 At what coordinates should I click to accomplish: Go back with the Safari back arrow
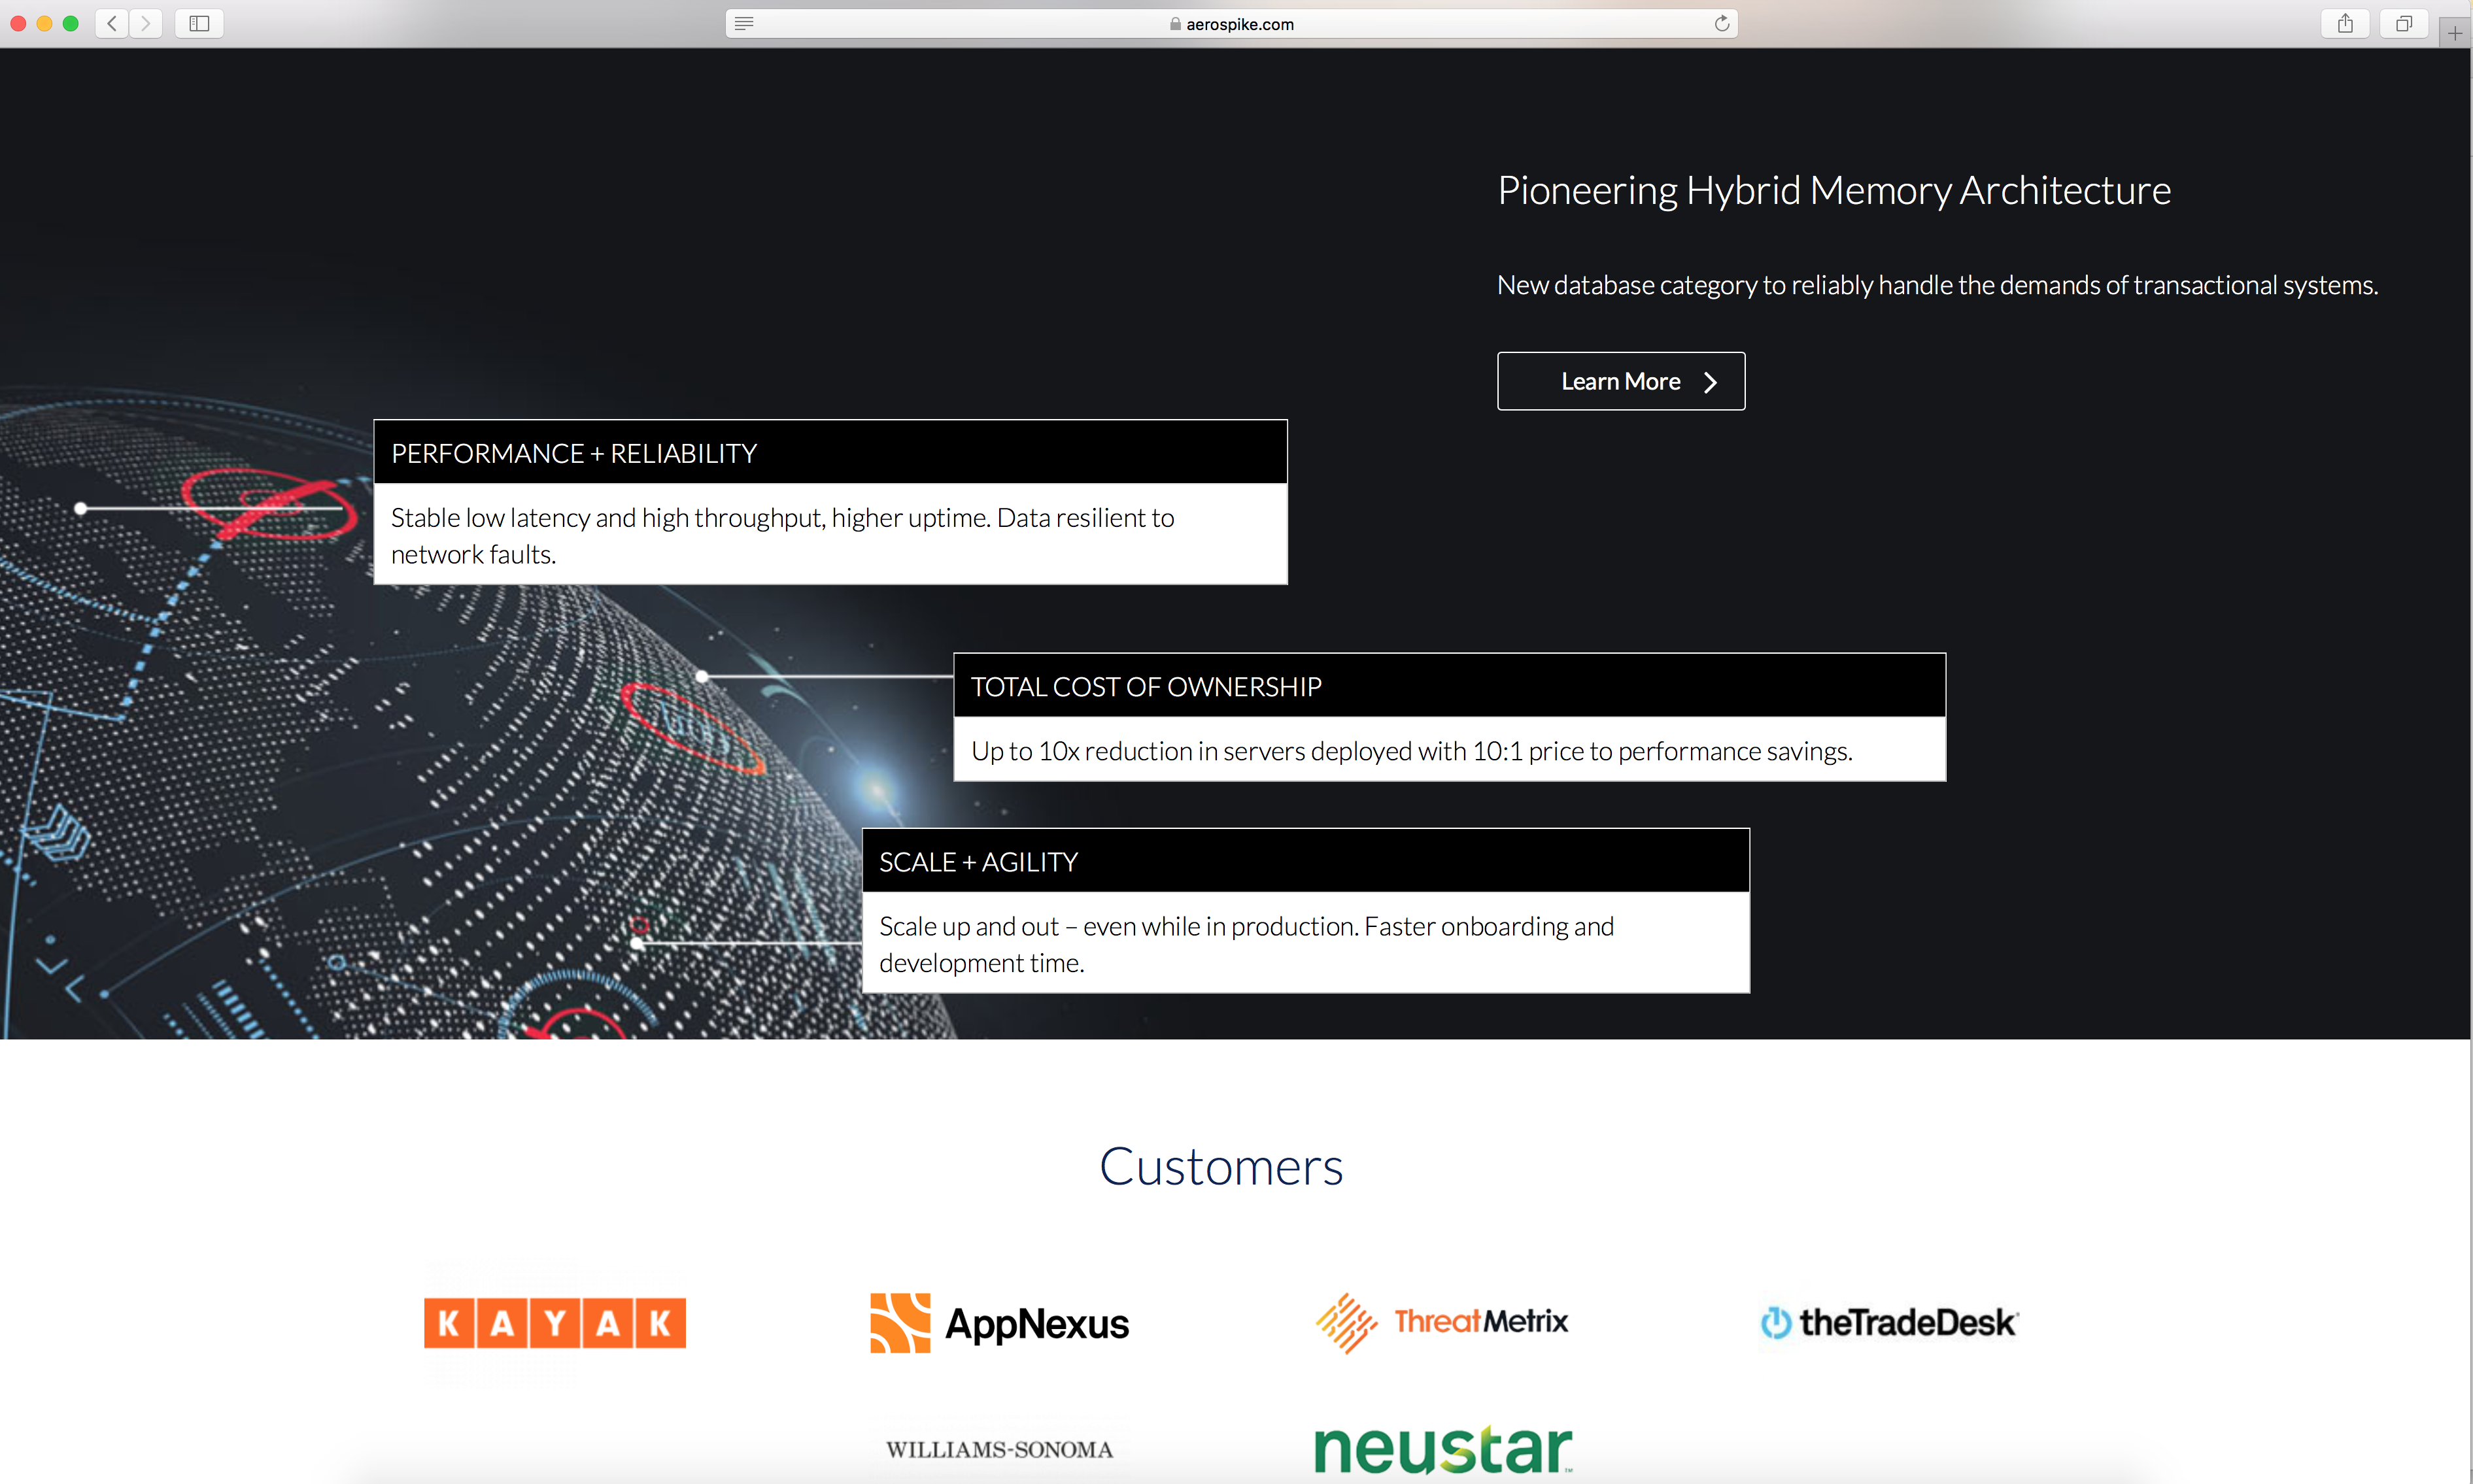tap(112, 23)
